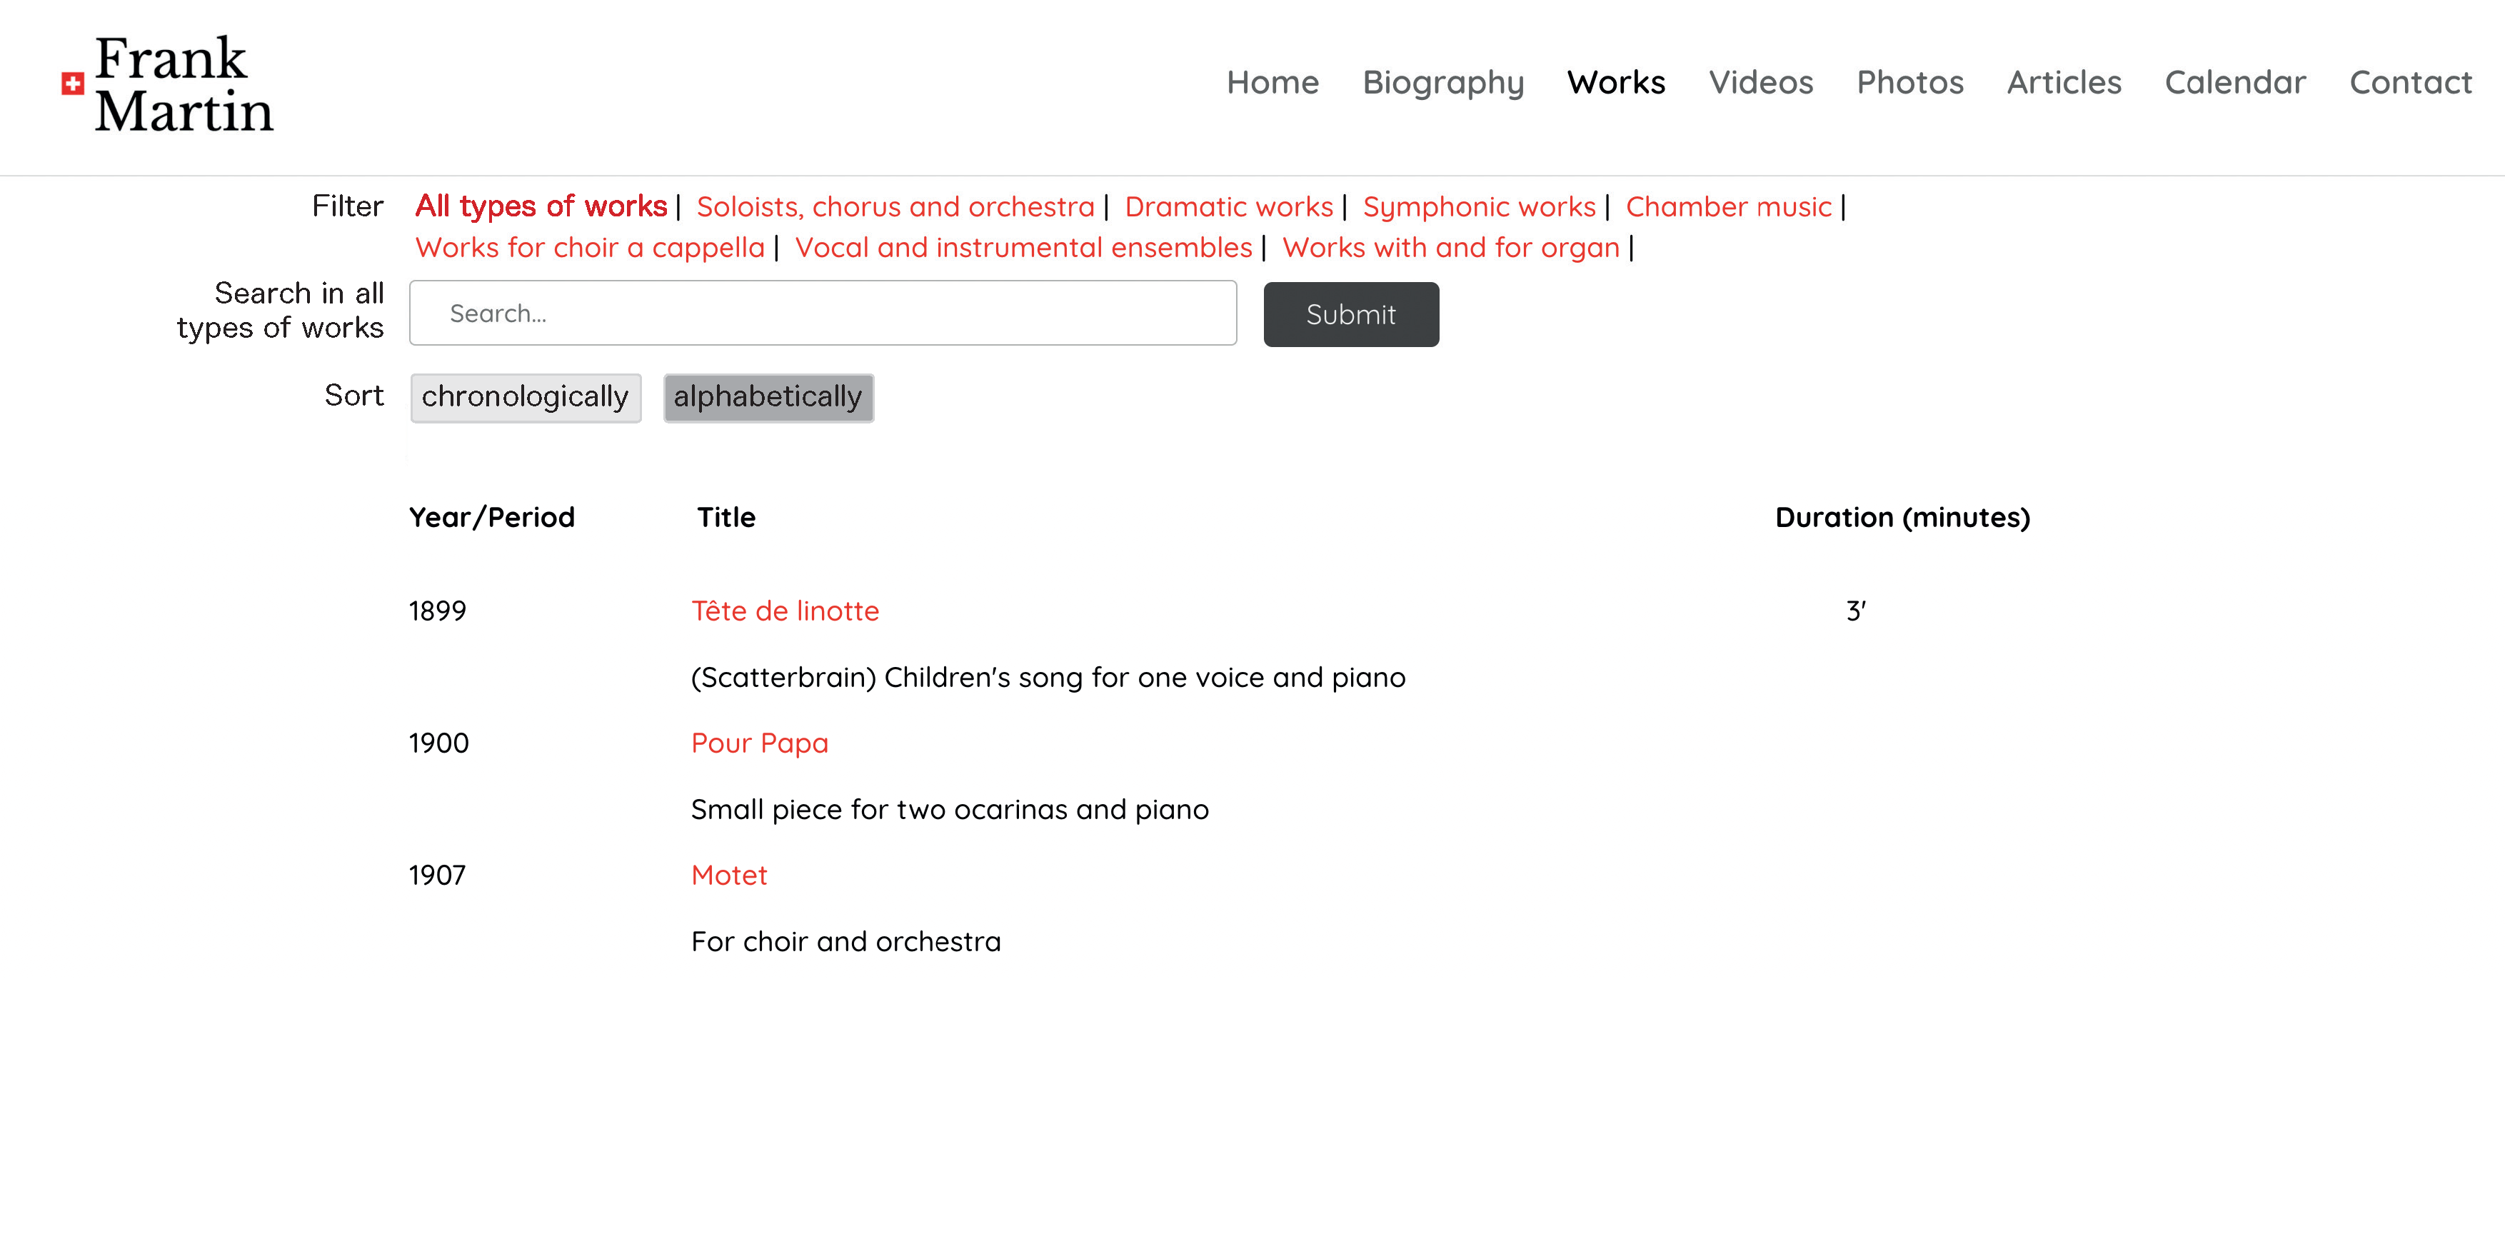Select the Works menu item
This screenshot has width=2505, height=1249.
[1616, 83]
